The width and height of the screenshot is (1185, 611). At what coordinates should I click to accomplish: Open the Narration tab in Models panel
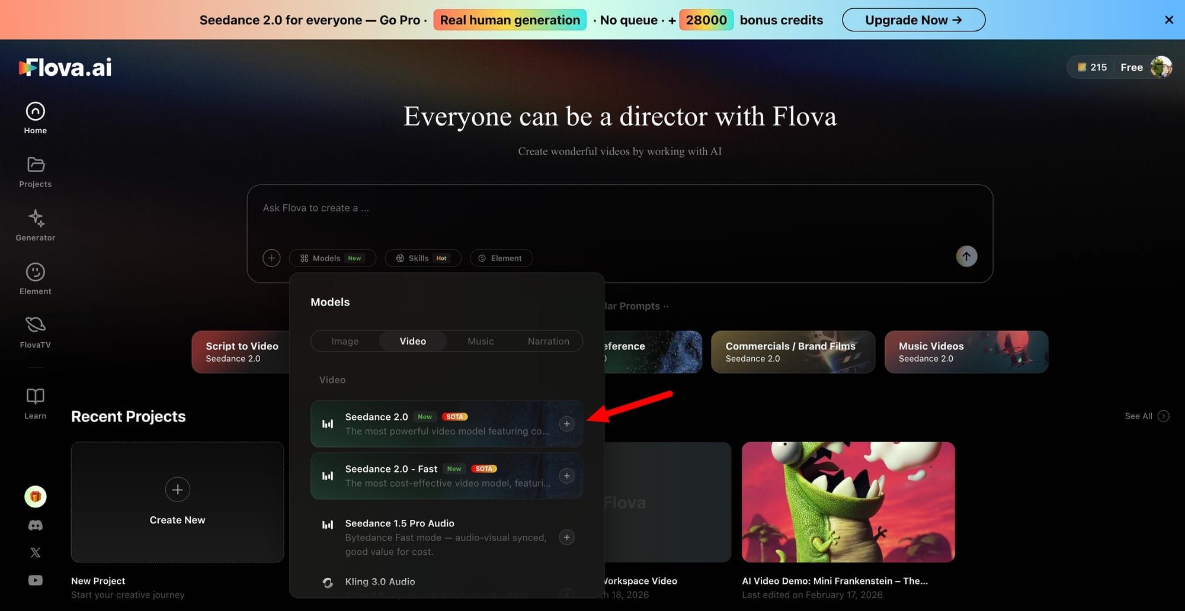pos(548,341)
